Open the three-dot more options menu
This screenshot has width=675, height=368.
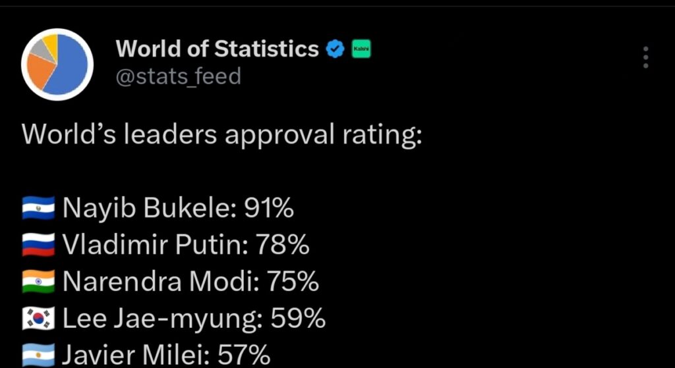(x=645, y=57)
